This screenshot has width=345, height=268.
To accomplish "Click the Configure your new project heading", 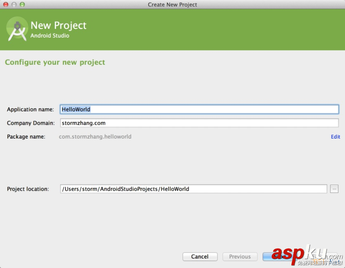I will coord(55,62).
